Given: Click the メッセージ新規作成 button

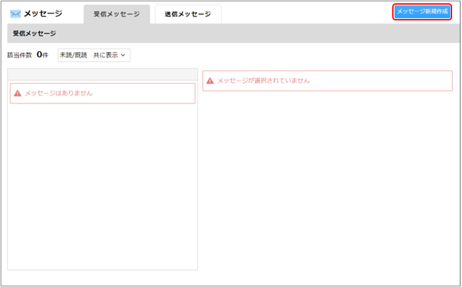Looking at the screenshot, I should (422, 12).
